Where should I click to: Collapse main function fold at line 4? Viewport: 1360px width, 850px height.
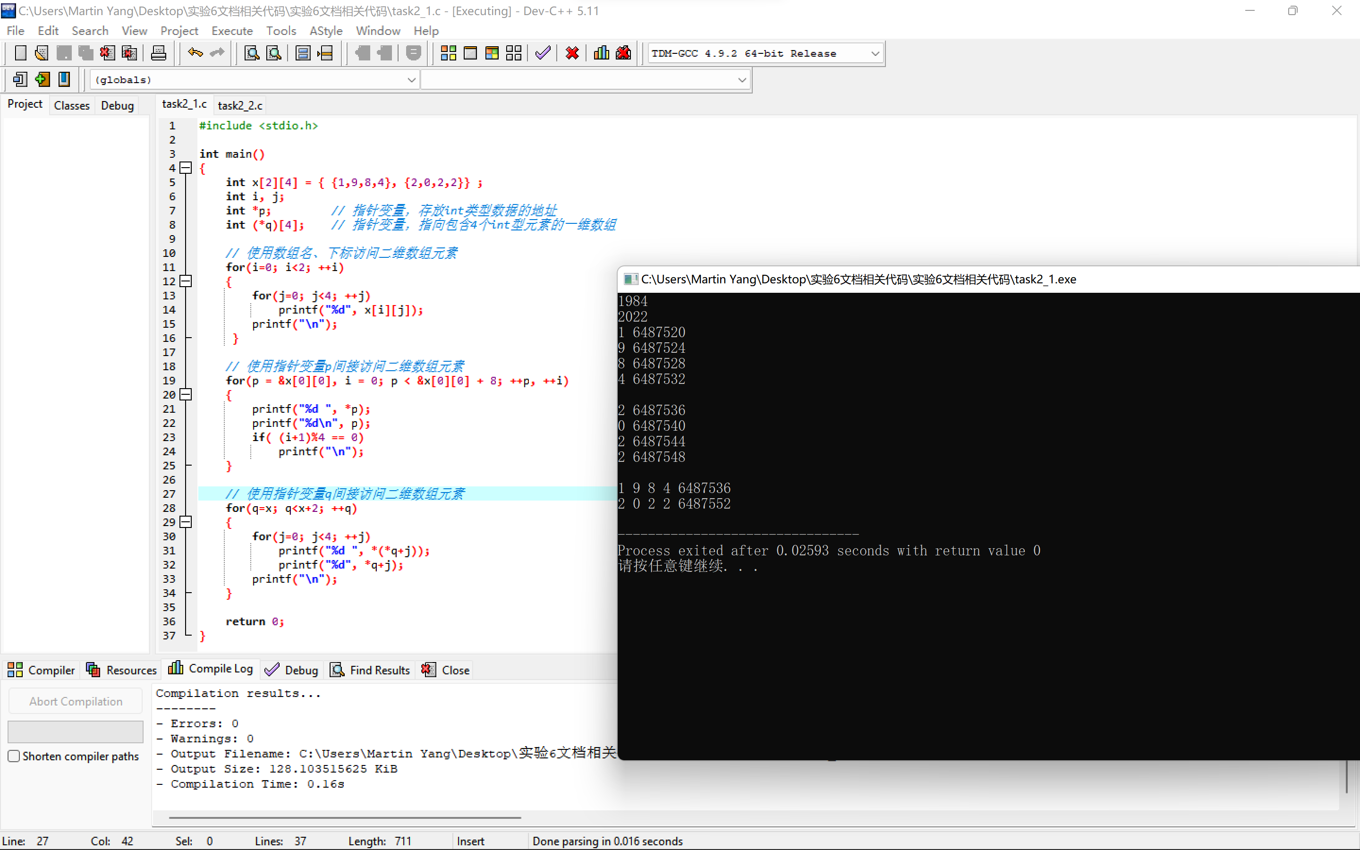tap(186, 168)
